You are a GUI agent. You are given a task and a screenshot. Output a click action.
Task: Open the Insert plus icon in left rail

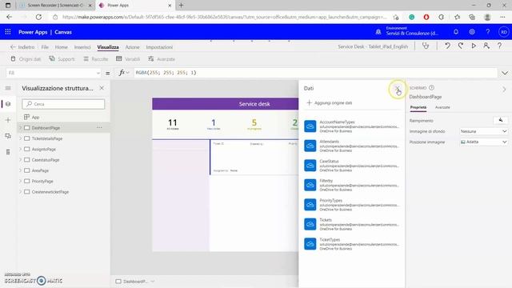[8, 120]
